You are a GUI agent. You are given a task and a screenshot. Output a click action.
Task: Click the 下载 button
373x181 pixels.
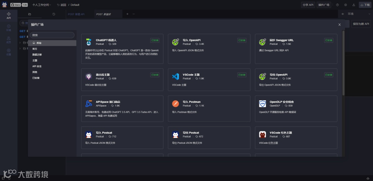point(365,5)
